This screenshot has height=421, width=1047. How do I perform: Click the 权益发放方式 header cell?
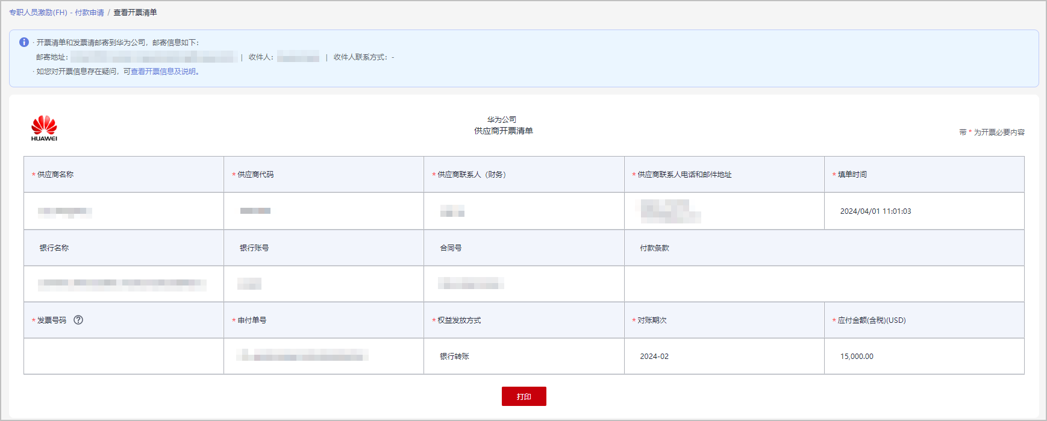pyautogui.click(x=524, y=320)
